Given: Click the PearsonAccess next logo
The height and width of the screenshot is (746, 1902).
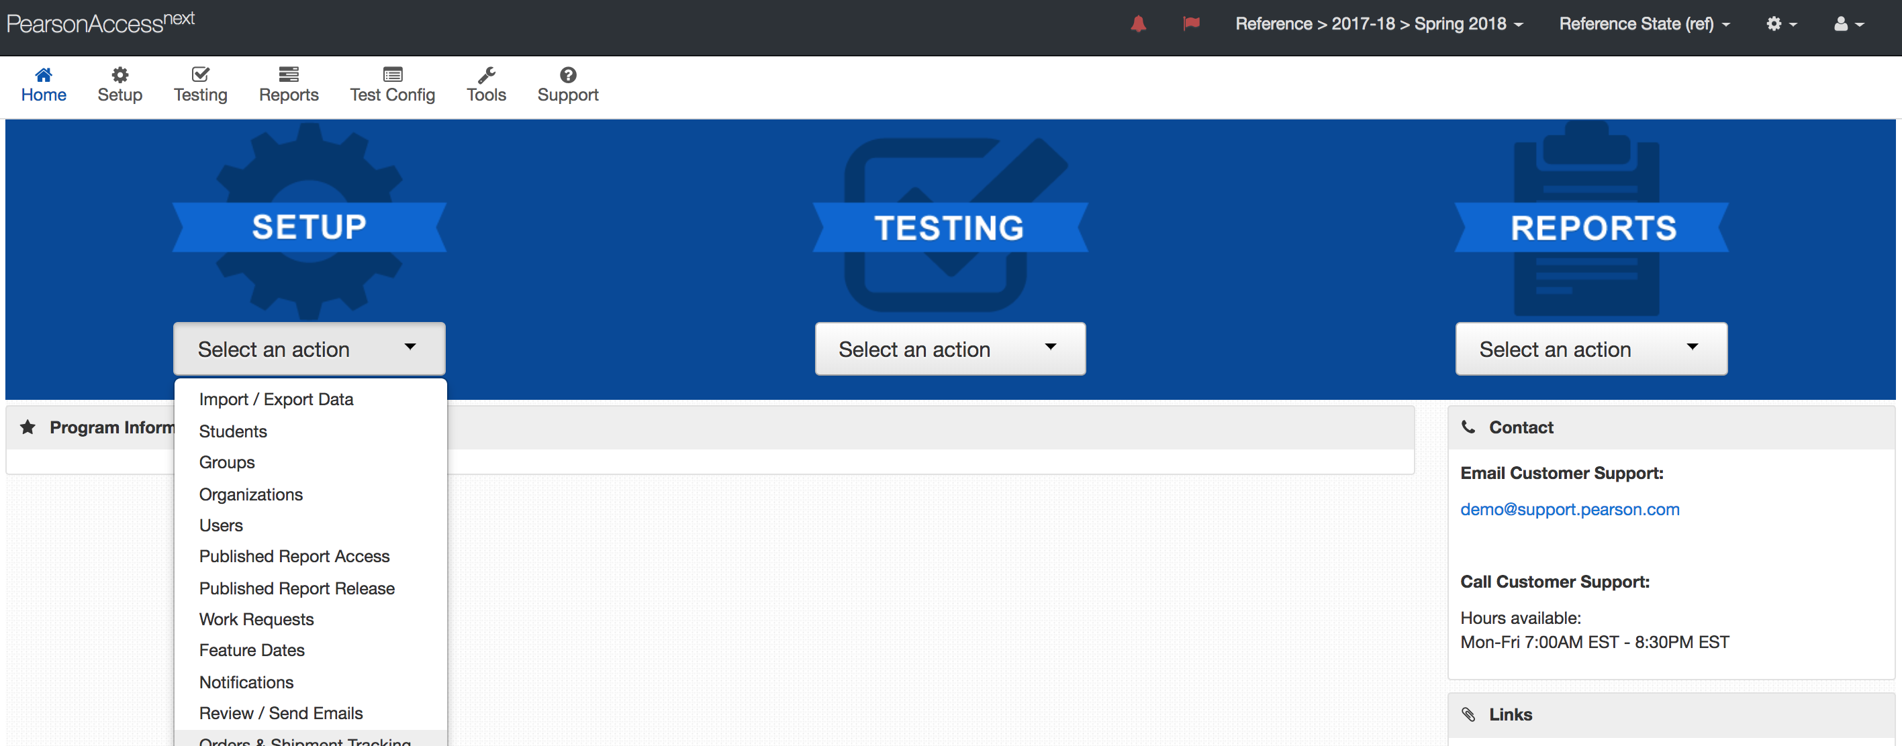Looking at the screenshot, I should pyautogui.click(x=101, y=22).
